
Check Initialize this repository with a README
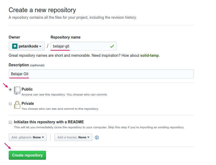click(x=10, y=122)
